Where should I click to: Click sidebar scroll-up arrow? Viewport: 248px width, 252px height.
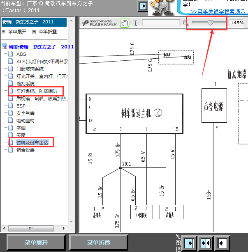[71, 21]
